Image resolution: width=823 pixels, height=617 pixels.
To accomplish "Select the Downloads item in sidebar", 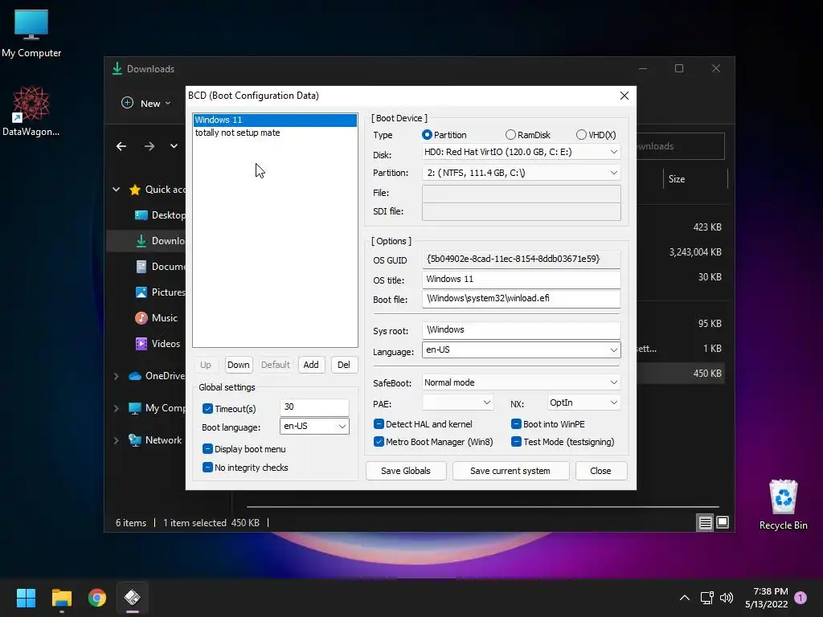I will (146, 241).
